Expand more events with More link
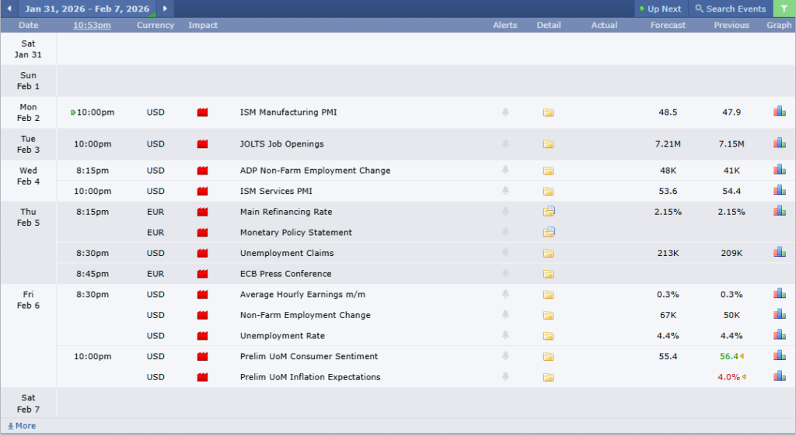This screenshot has width=796, height=436. [22, 426]
